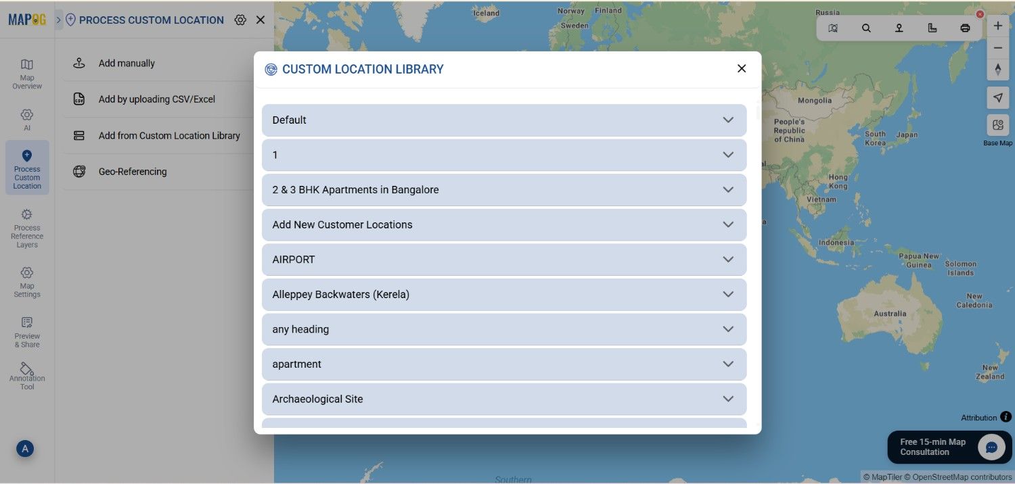Reset map bearing with compass icon
The height and width of the screenshot is (484, 1015).
pyautogui.click(x=997, y=69)
